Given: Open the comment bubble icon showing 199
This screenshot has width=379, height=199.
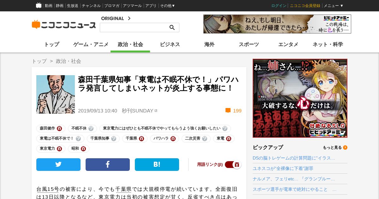Looking at the screenshot, I should coord(228,111).
